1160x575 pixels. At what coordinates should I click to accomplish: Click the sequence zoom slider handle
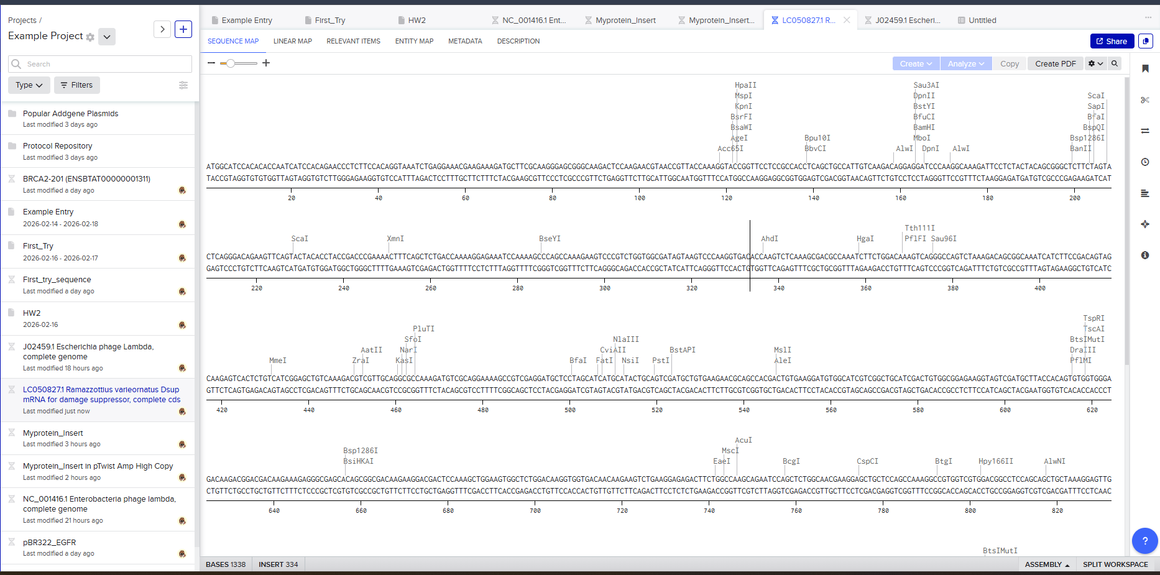click(231, 63)
